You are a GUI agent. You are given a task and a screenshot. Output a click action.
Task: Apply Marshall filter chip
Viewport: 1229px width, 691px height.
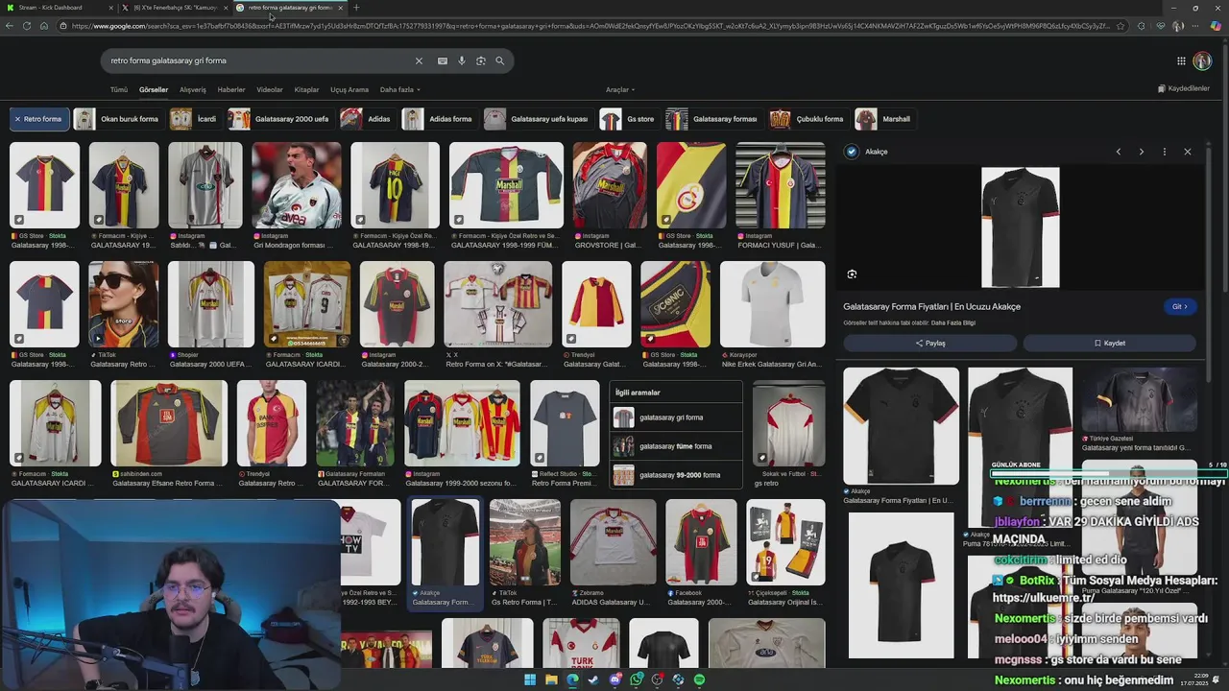(x=883, y=119)
